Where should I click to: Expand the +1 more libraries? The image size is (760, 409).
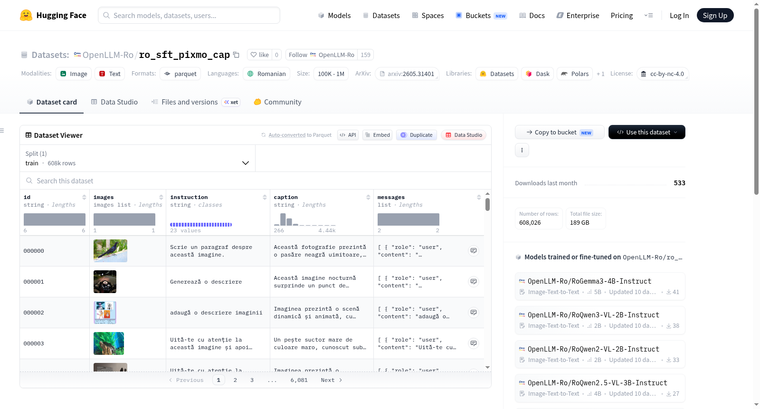(600, 74)
